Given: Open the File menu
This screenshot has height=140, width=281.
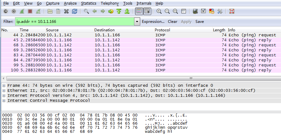Looking at the screenshot, I should point(6,3).
